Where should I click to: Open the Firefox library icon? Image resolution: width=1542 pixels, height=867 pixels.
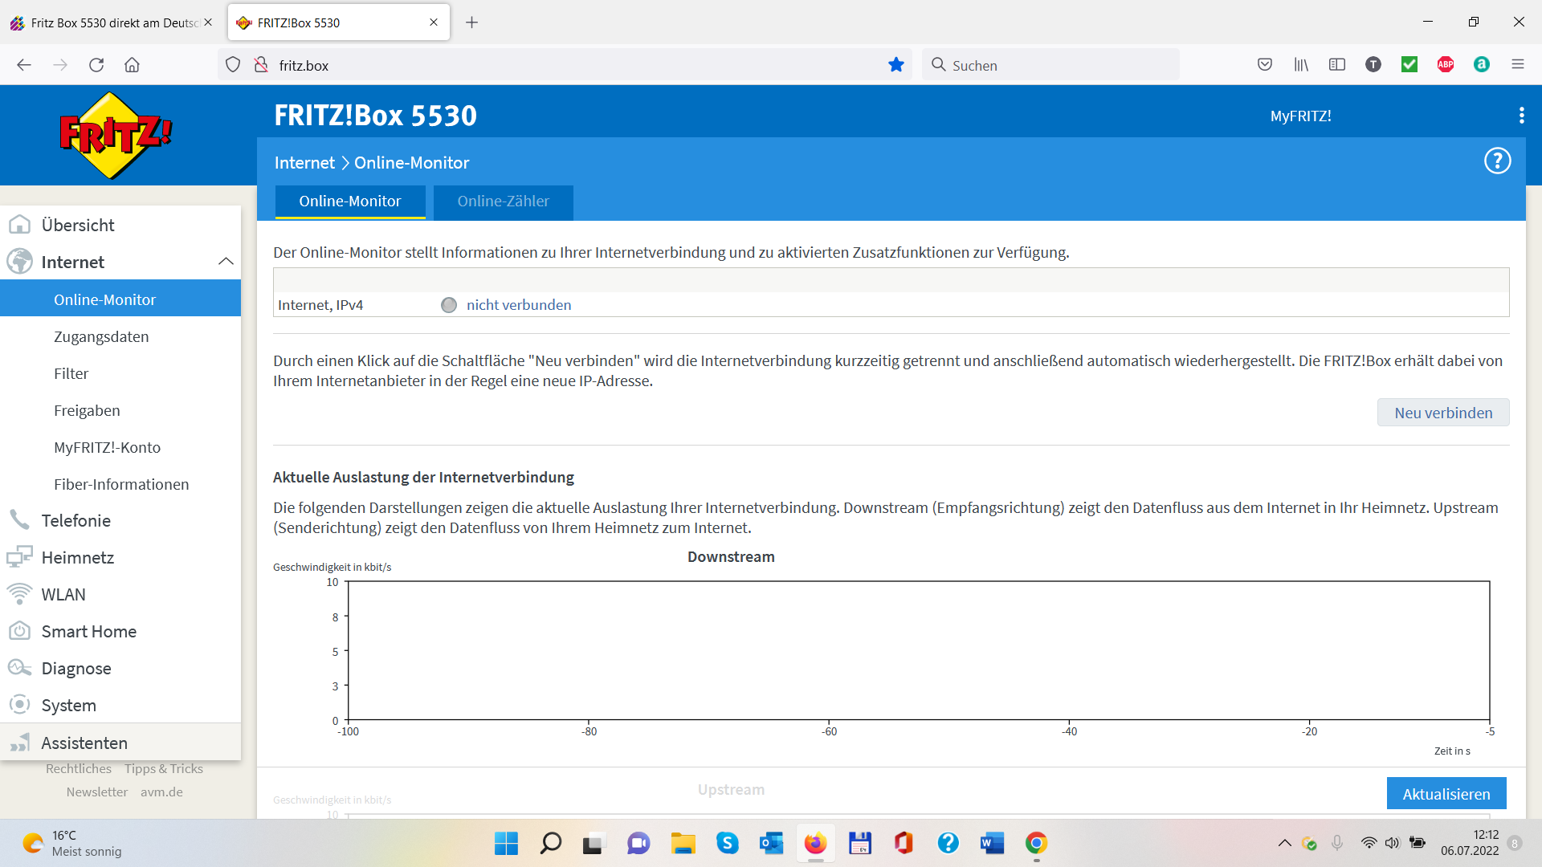(1301, 65)
